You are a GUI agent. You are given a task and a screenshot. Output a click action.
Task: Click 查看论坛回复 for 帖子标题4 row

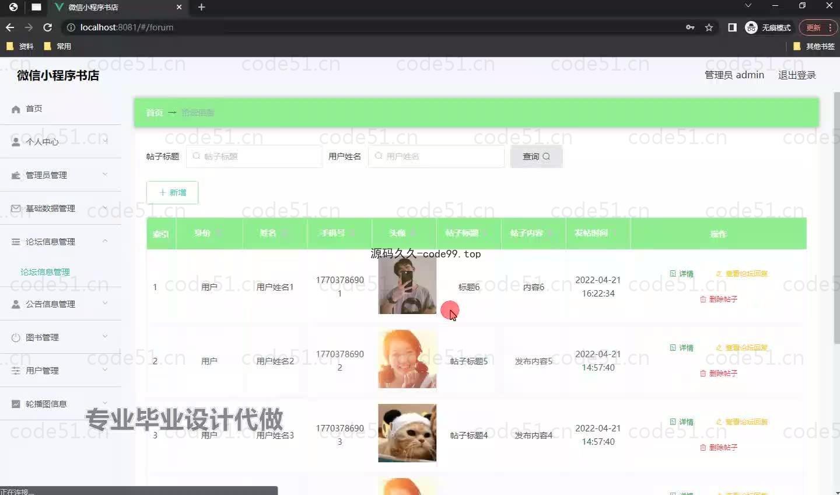(x=741, y=422)
